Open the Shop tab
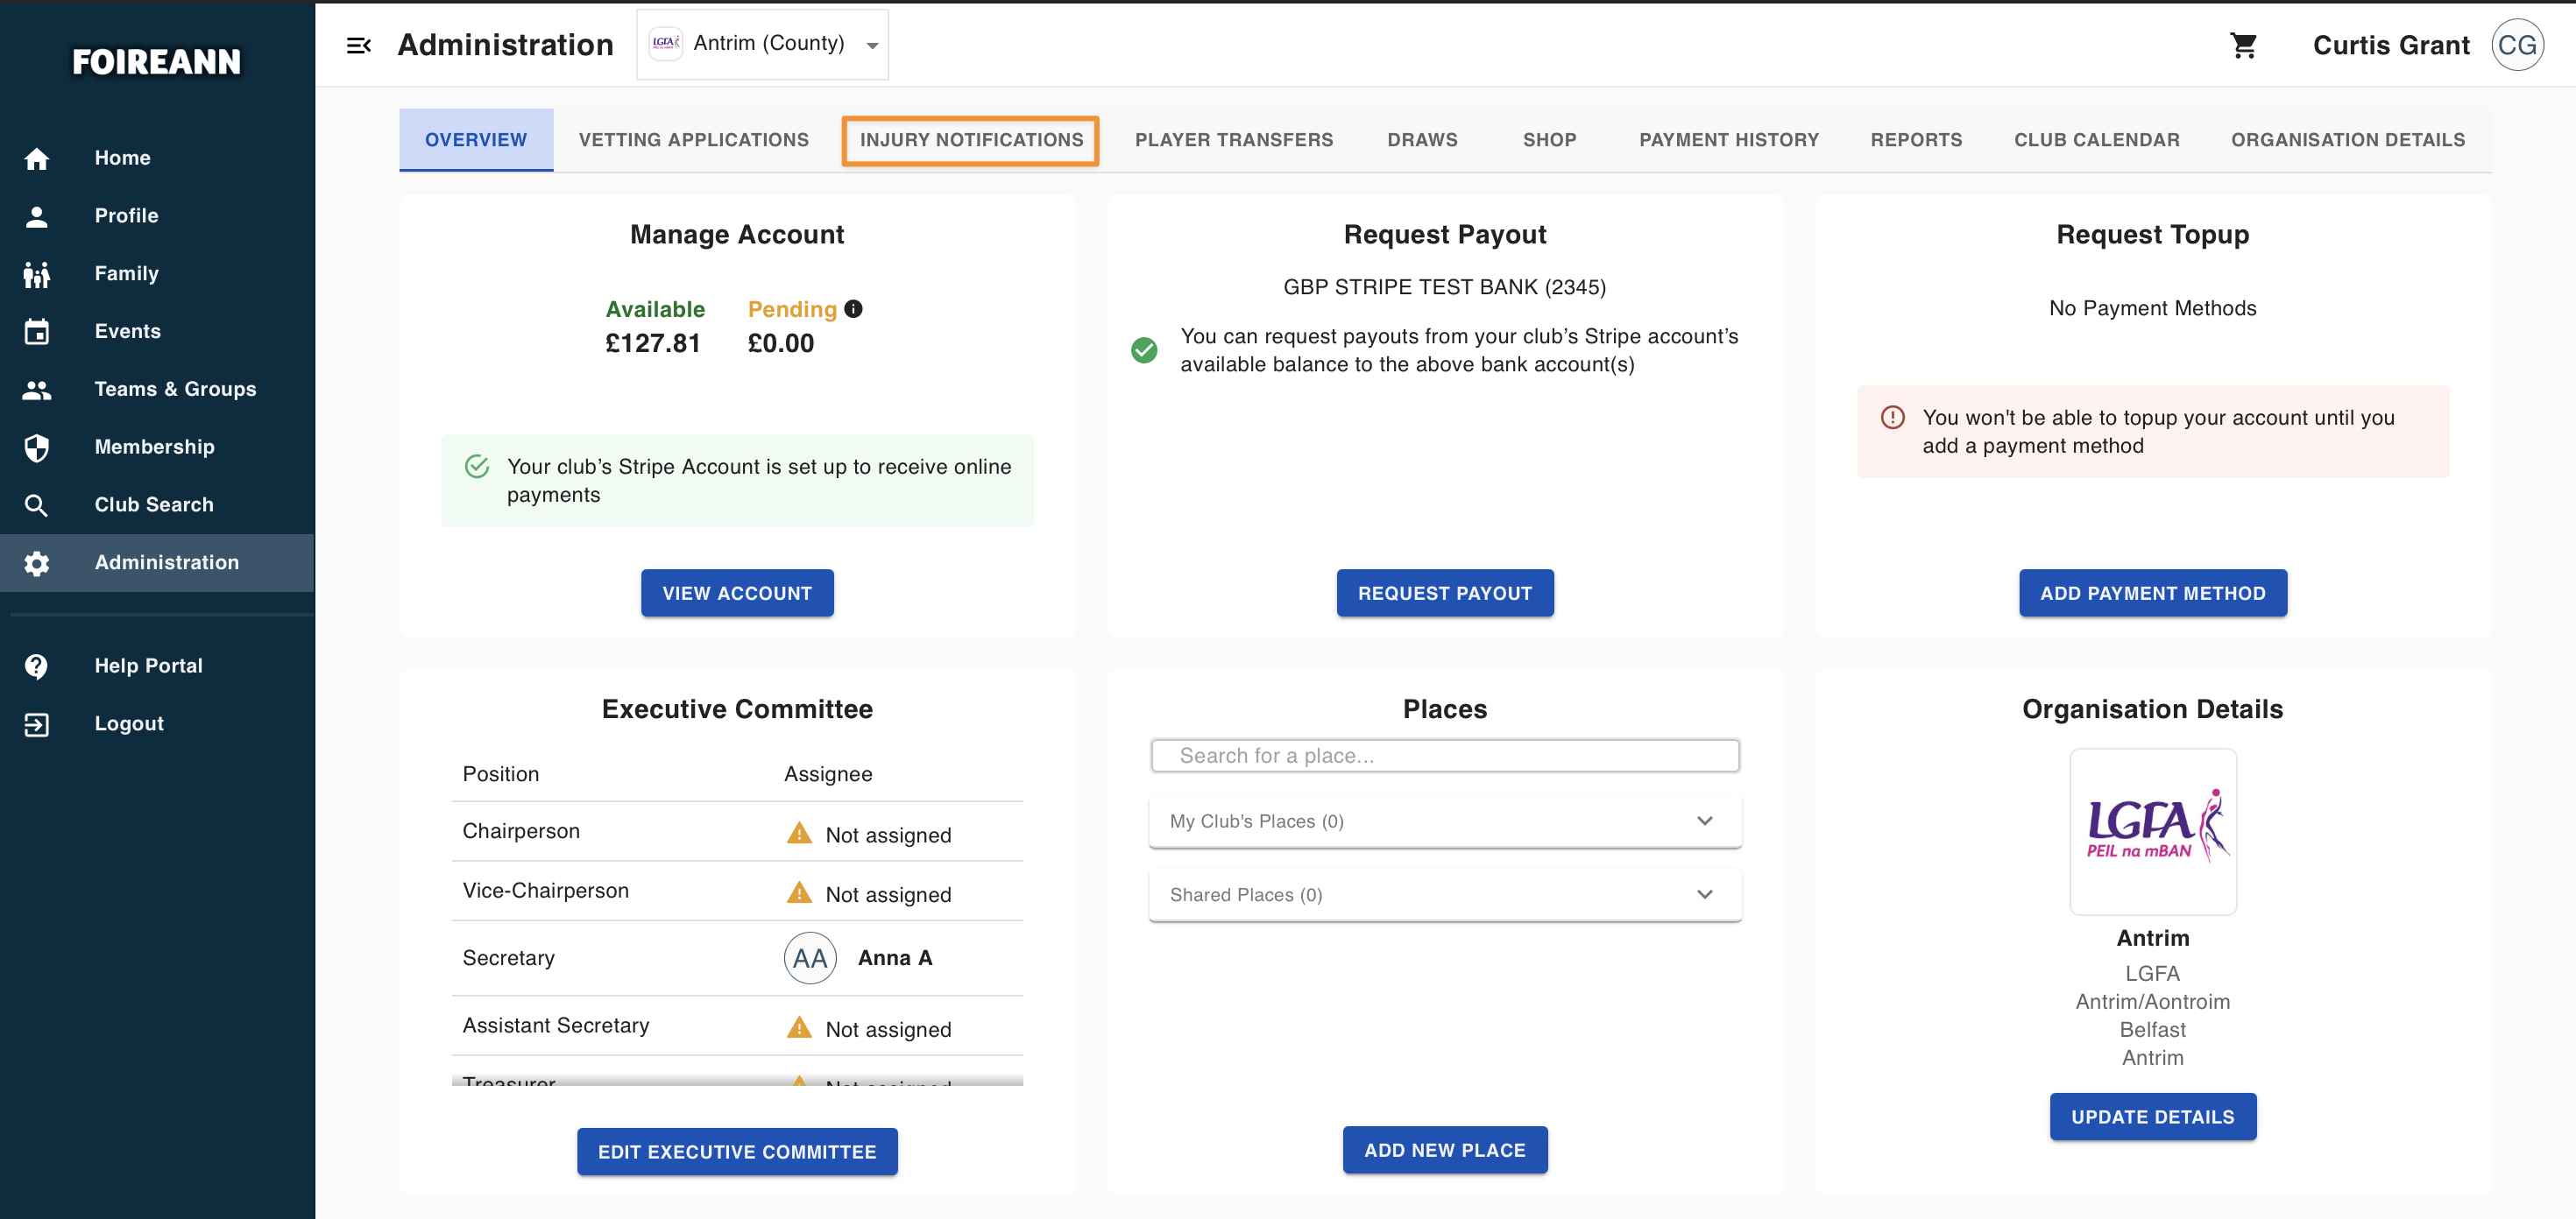 pos(1549,140)
